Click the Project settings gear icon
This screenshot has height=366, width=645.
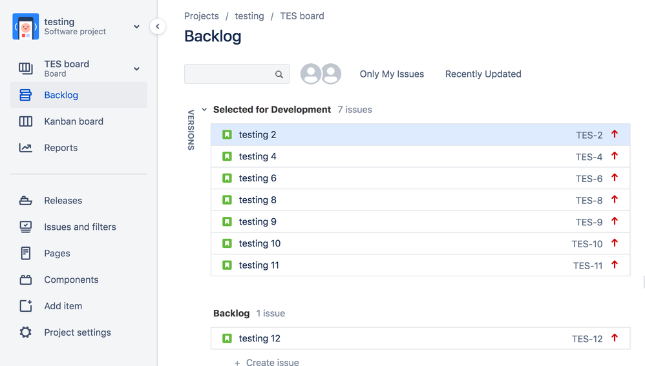(x=25, y=332)
